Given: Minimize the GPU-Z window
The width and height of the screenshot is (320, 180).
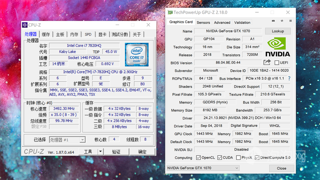Looking at the screenshot, I should coord(257,12).
